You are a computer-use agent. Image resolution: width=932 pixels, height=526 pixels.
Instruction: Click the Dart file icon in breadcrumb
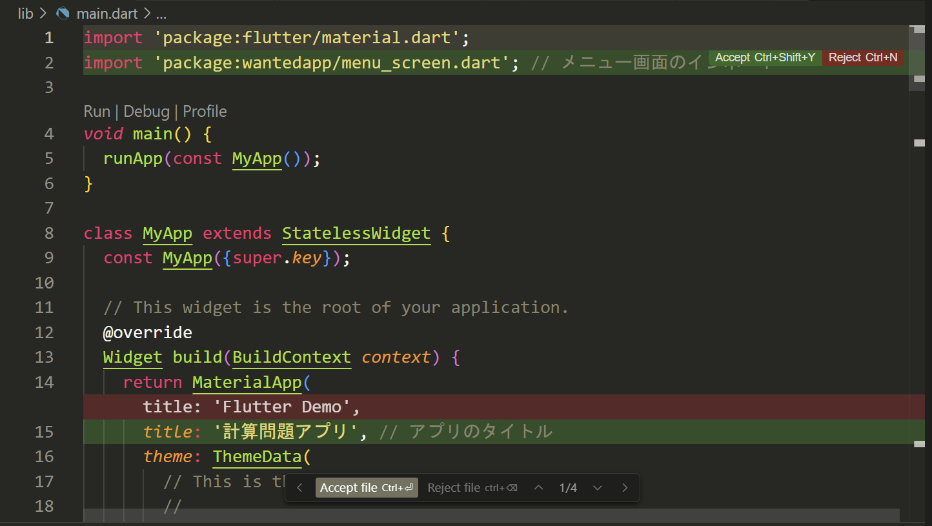(x=63, y=13)
